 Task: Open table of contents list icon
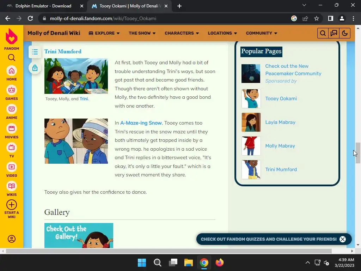(x=35, y=52)
